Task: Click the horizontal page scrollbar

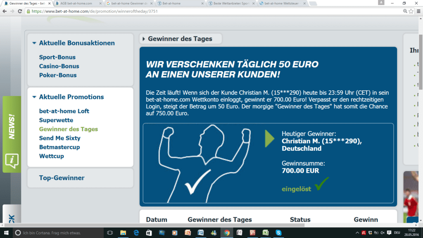Action: click(x=154, y=225)
